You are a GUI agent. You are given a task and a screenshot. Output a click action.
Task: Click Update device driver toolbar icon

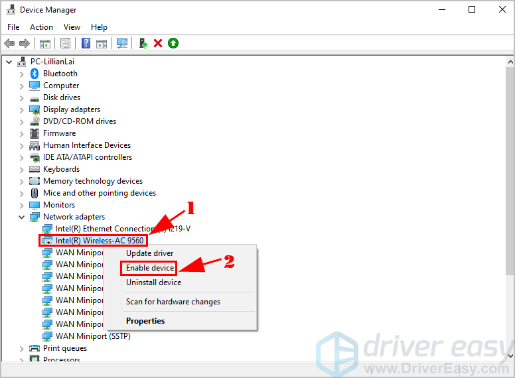(x=143, y=43)
